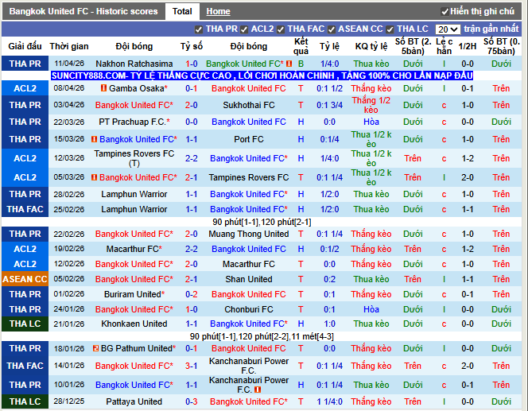This screenshot has width=528, height=411.
Task: Open the 20 recent matches dropdown
Action: [447, 29]
